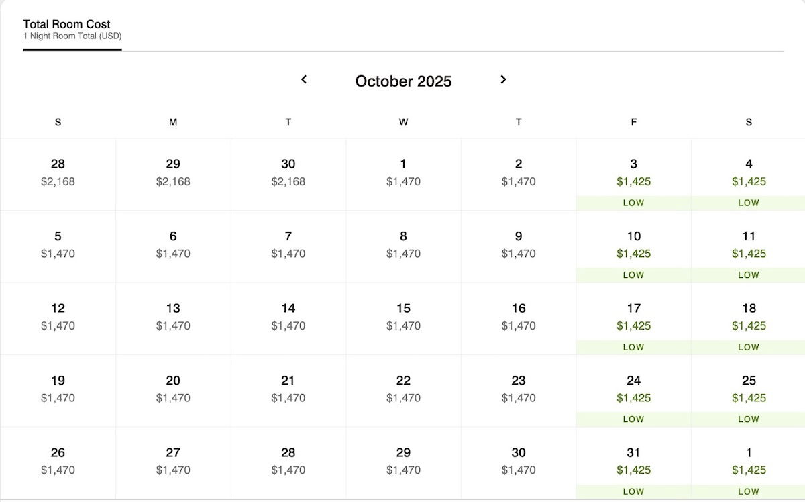Click the October 2025 month heading
The height and width of the screenshot is (502, 805).
[403, 81]
